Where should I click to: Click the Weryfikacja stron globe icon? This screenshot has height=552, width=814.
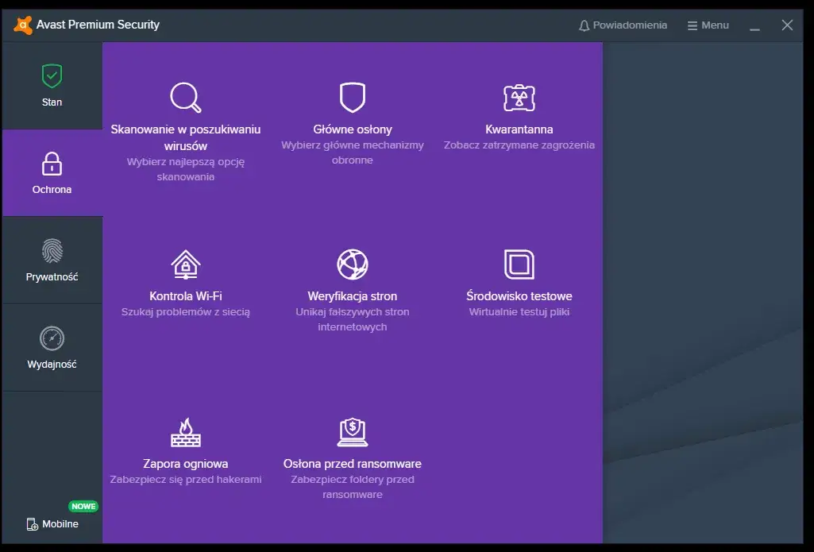(x=353, y=264)
